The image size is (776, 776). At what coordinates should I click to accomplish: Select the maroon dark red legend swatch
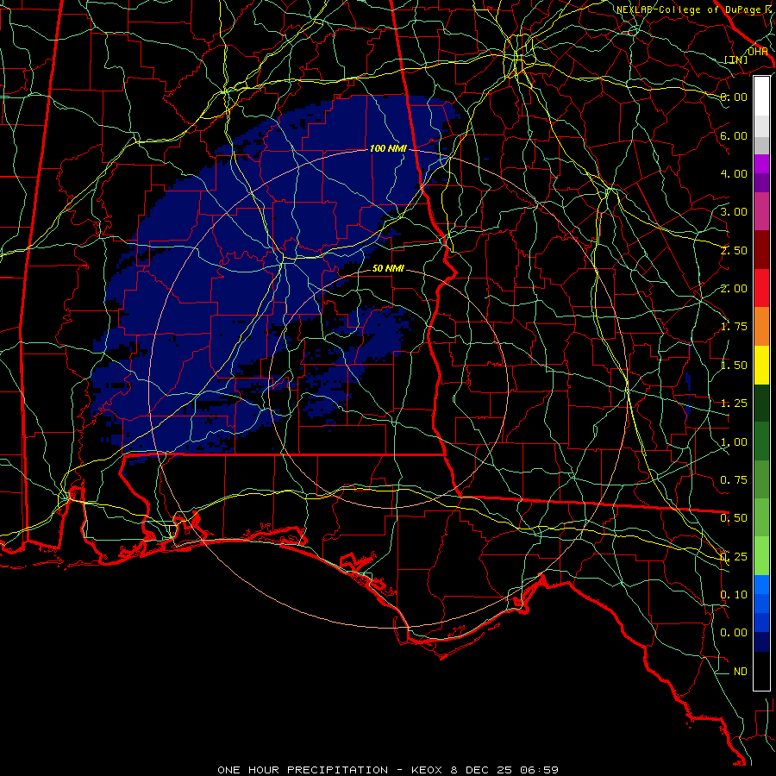(x=761, y=249)
